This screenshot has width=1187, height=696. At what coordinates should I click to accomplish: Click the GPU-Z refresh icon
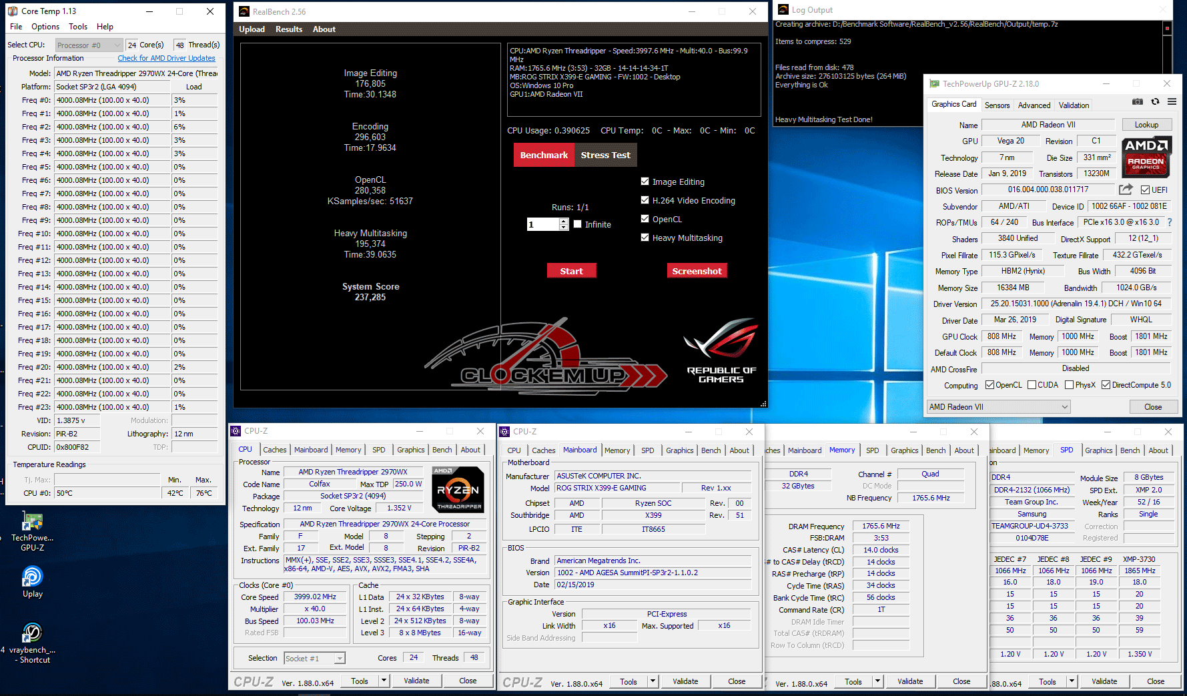[1155, 102]
